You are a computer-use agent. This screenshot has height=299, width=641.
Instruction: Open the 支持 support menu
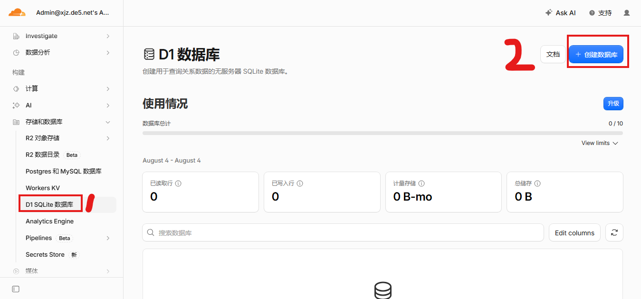click(600, 13)
